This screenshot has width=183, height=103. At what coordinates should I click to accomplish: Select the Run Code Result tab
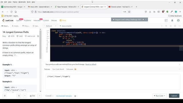[58, 69]
